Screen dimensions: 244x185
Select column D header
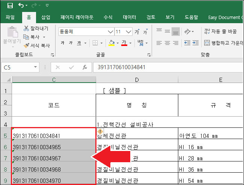pyautogui.click(x=137, y=80)
